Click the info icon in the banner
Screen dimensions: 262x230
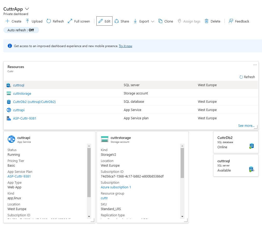(10, 46)
